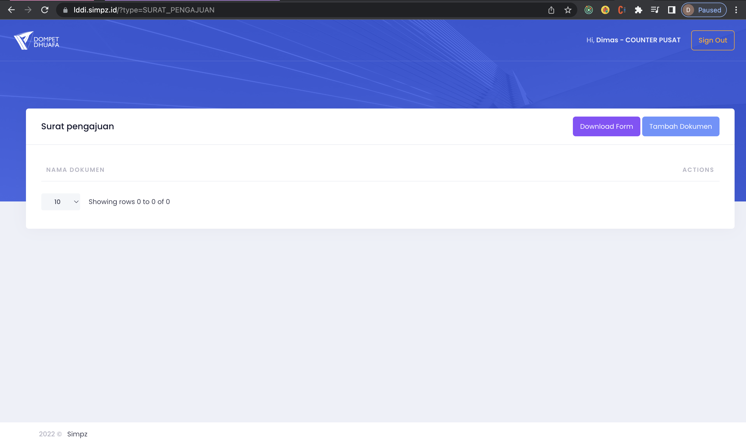Open the Simpz footer link
Viewport: 746px width, 446px height.
click(x=77, y=434)
